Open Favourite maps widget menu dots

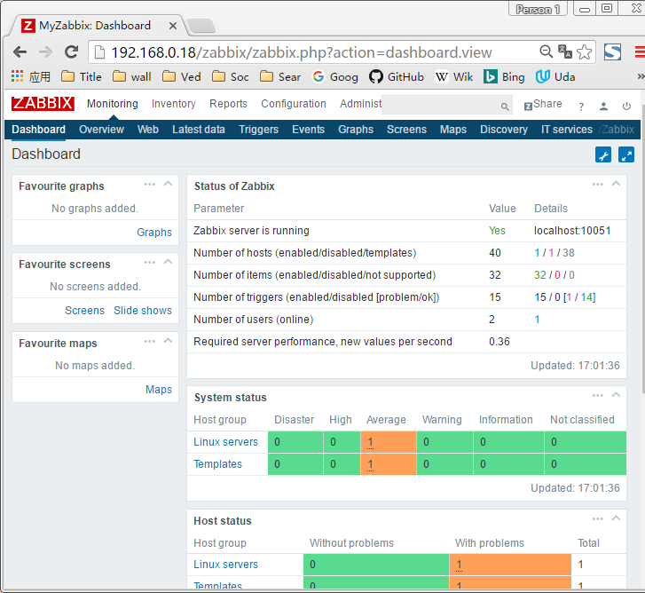(150, 341)
